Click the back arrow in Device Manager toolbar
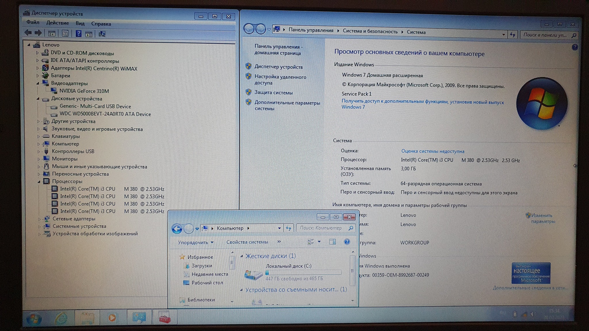The width and height of the screenshot is (589, 331). (28, 33)
